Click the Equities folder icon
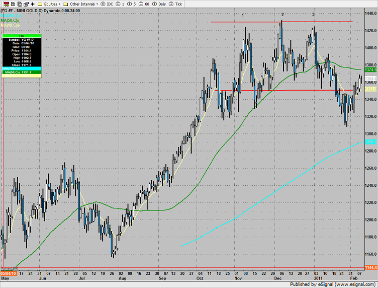The image size is (378, 288). [40, 4]
